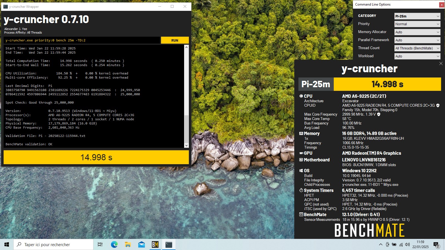
Task: Click the yellow RUN button
Action: pyautogui.click(x=175, y=40)
